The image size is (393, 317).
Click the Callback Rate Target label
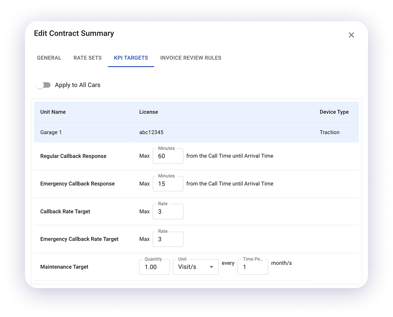coord(65,211)
